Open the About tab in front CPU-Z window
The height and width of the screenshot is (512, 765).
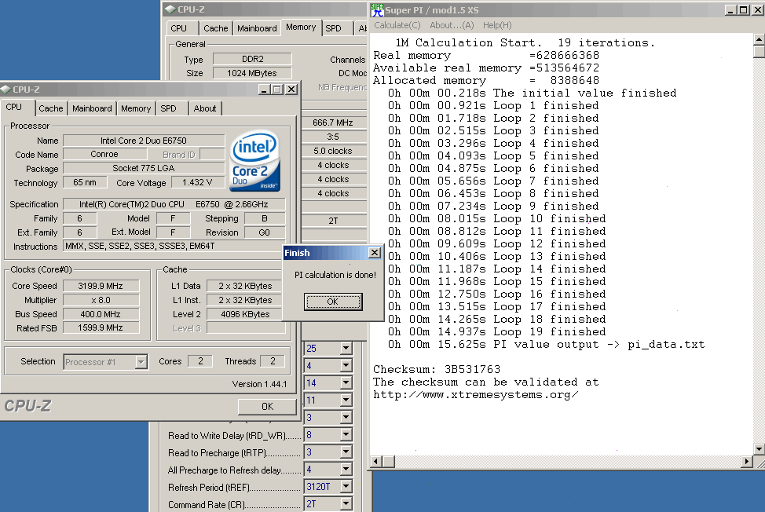(x=205, y=108)
